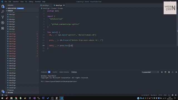The image size is (178, 100).
Task: Open Photoshop from the taskbar
Action: [x=43, y=98]
